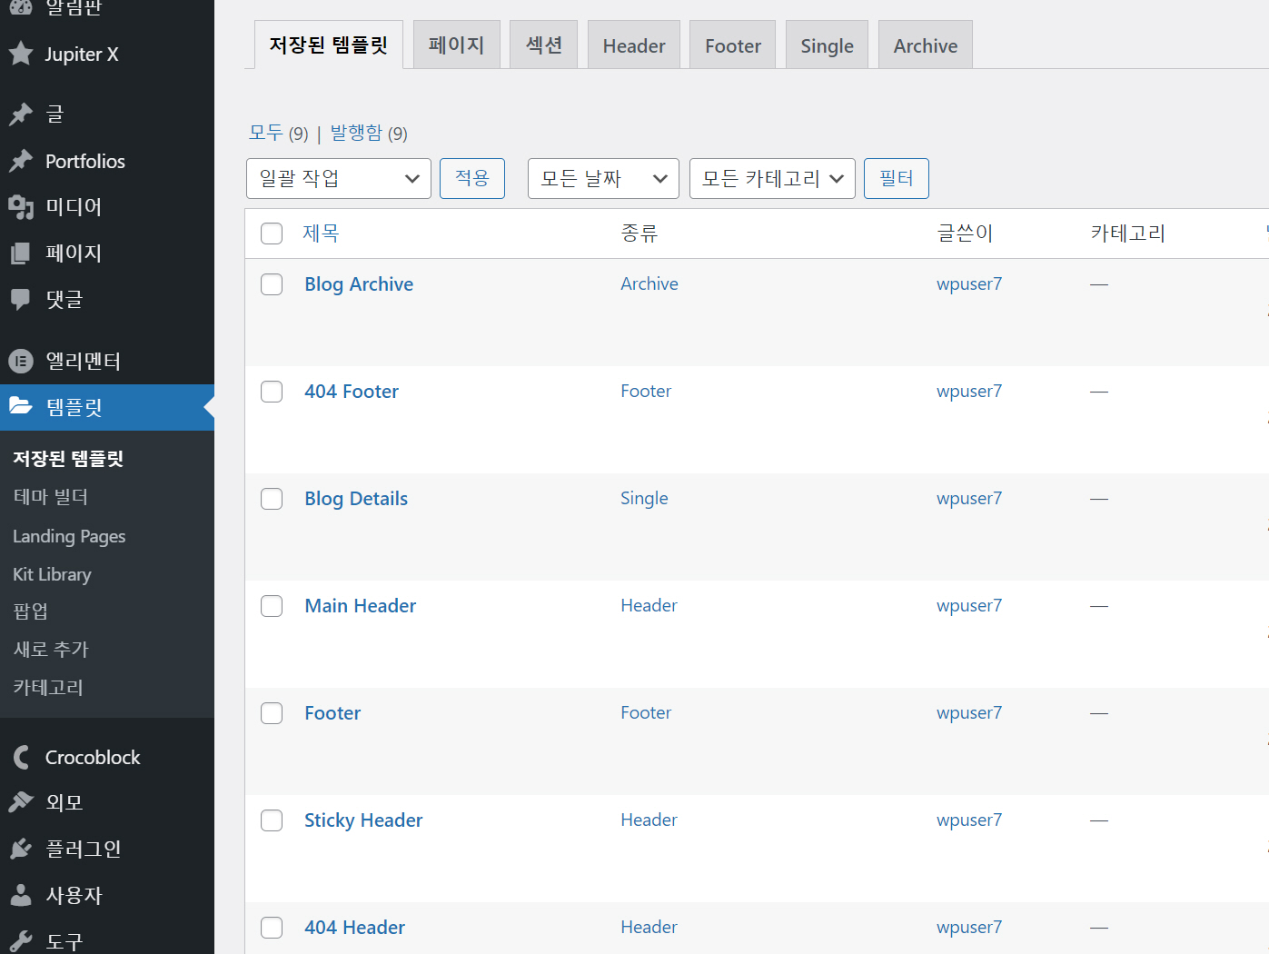1269x954 pixels.
Task: Click the 사용자 users icon
Action: [x=22, y=895]
